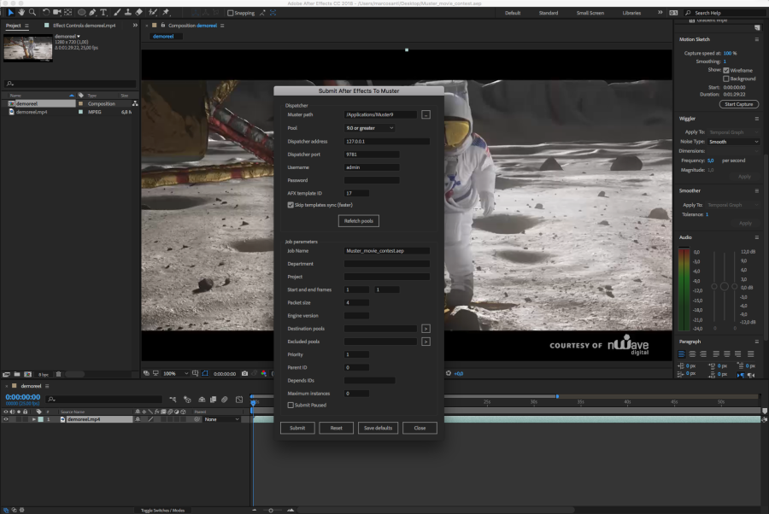Click the Submit button
Screen dimensions: 769x514
coord(297,428)
